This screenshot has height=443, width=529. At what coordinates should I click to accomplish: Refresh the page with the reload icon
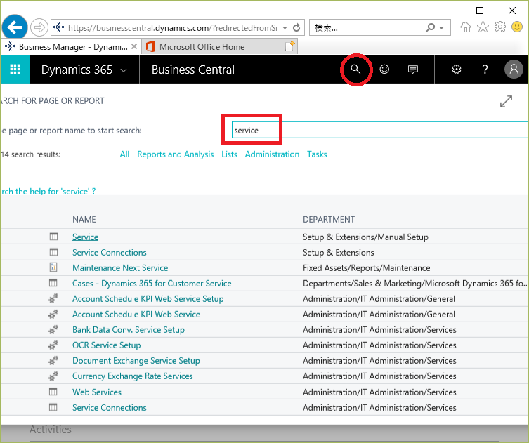click(296, 27)
